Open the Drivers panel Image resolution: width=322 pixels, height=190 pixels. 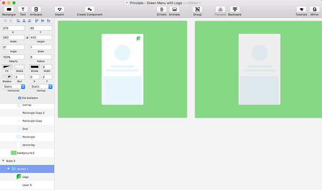pos(161,9)
